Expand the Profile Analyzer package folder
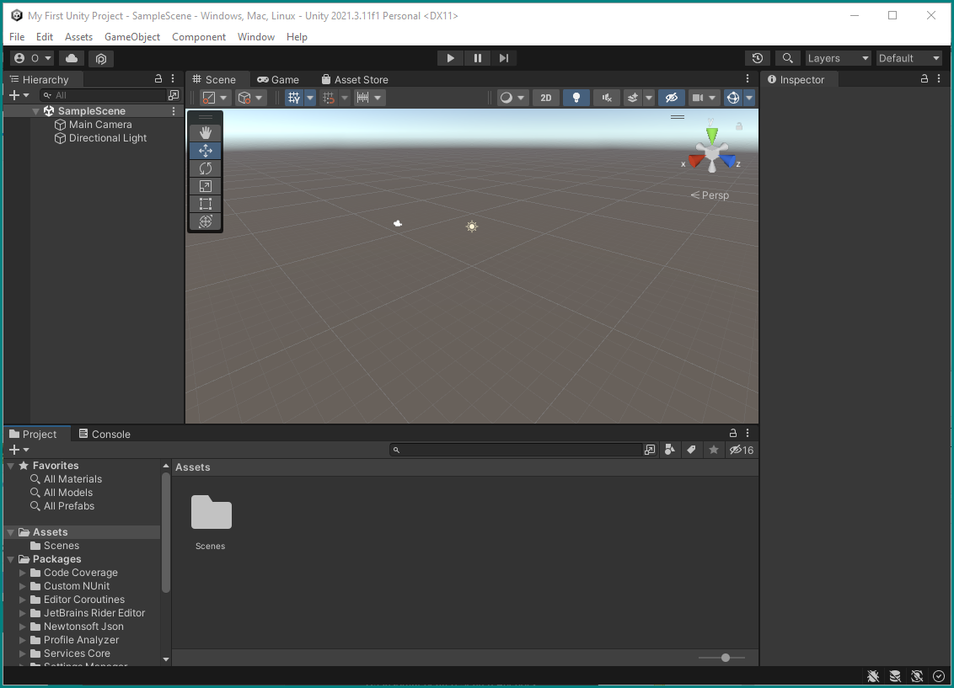The image size is (954, 688). tap(23, 640)
